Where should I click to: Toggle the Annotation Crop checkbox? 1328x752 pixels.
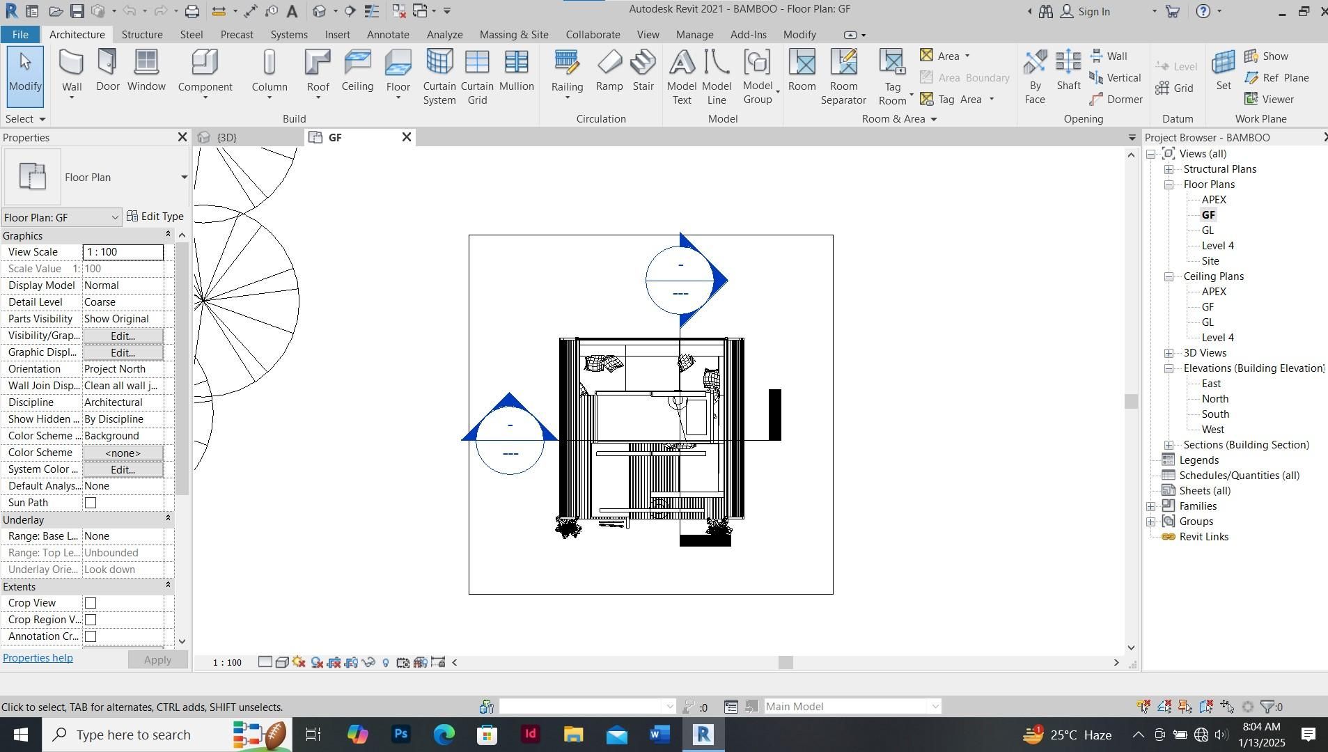[90, 636]
